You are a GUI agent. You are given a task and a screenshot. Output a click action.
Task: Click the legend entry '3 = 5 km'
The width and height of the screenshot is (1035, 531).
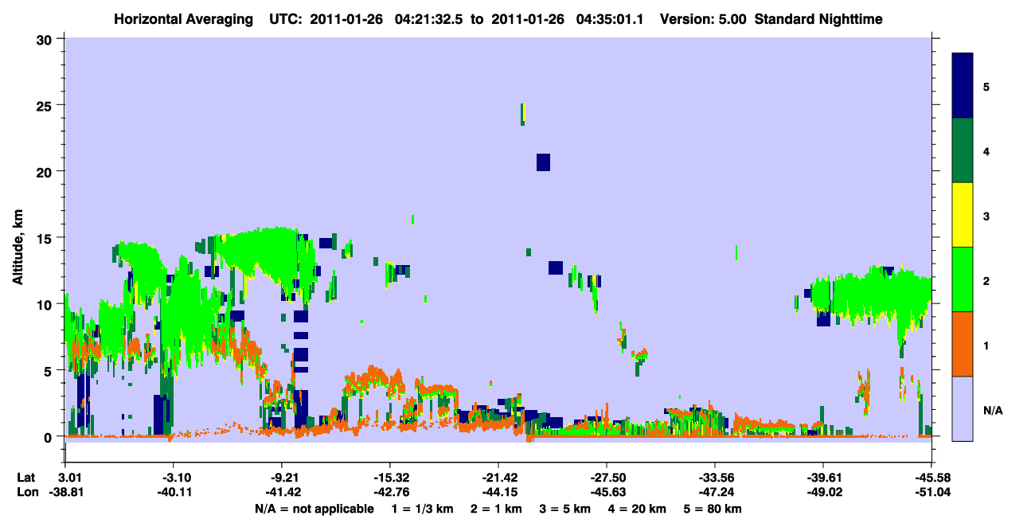point(565,509)
